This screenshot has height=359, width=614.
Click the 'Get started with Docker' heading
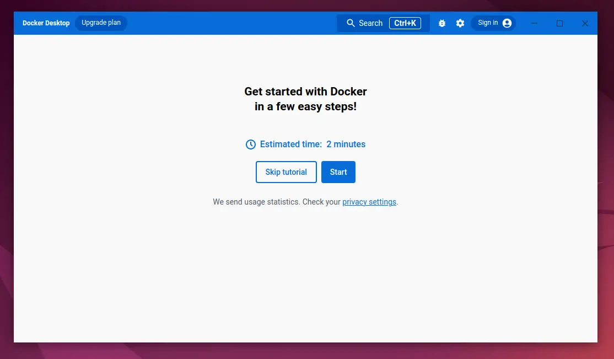[305, 92]
